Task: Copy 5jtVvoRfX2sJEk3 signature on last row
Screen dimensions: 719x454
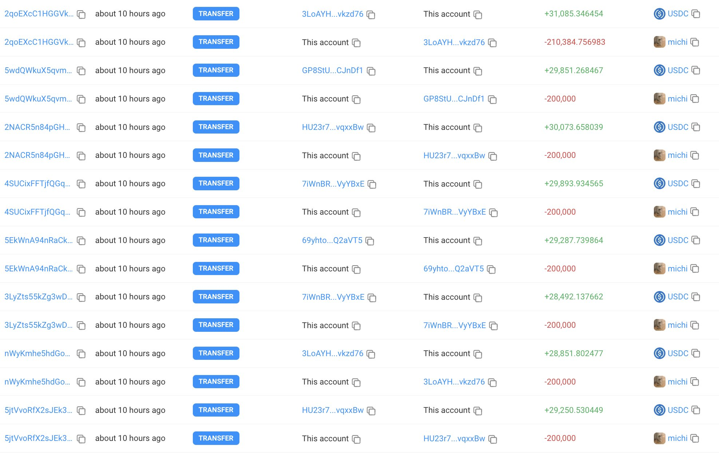Action: (x=81, y=439)
